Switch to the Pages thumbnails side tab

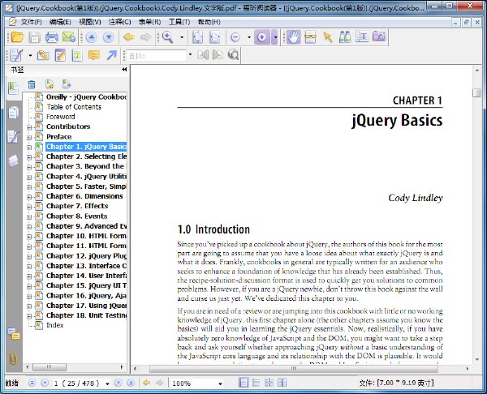point(13,113)
